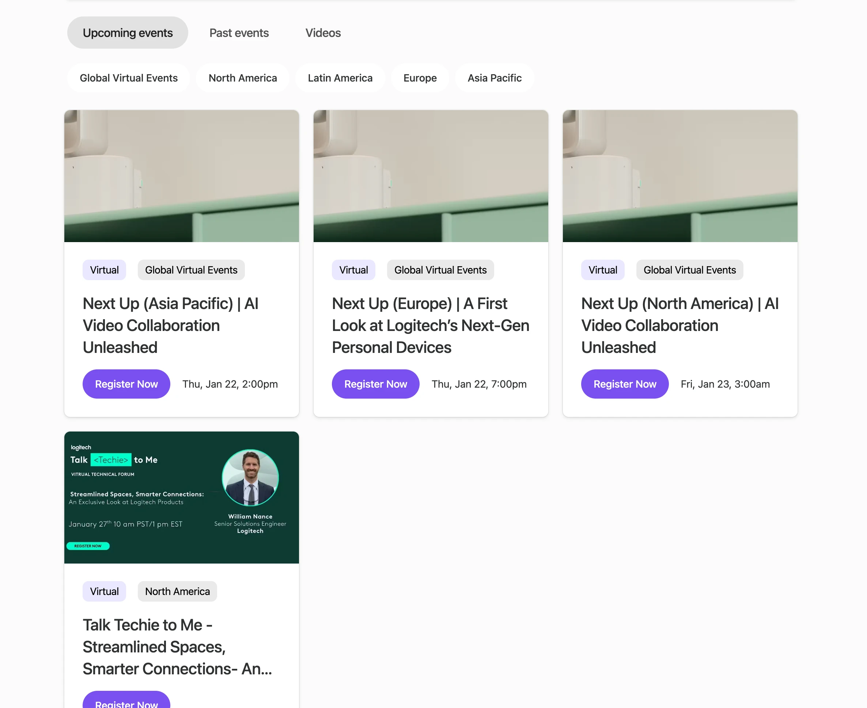
Task: Click the Asia Pacific event card image
Action: pyautogui.click(x=181, y=176)
